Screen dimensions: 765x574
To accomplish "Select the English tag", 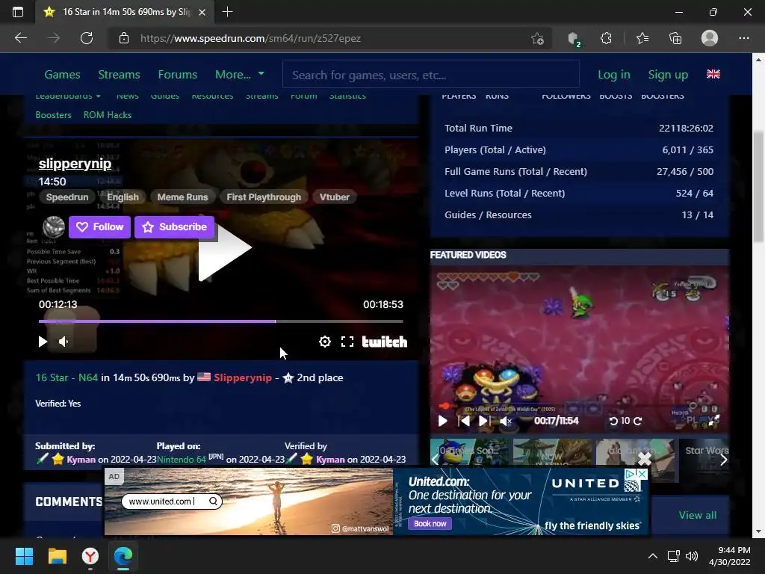I will pos(123,197).
